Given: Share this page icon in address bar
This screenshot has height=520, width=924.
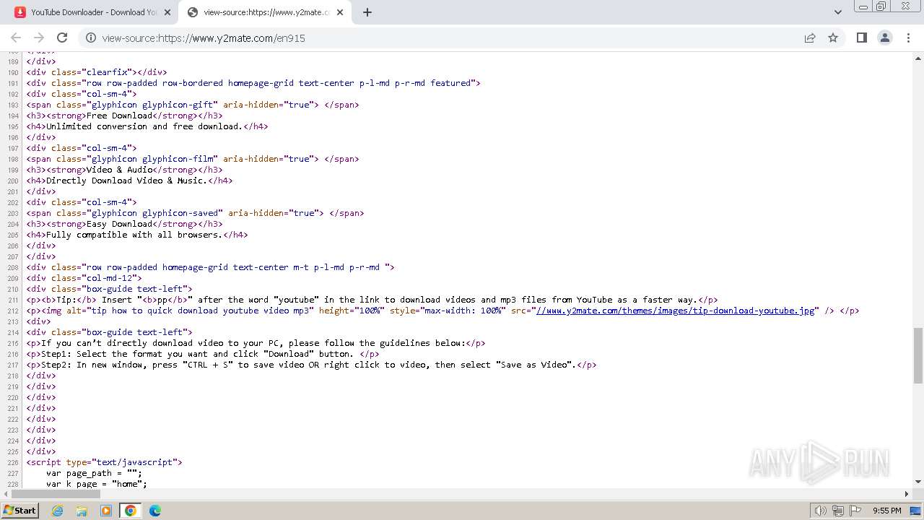Looking at the screenshot, I should [x=810, y=38].
